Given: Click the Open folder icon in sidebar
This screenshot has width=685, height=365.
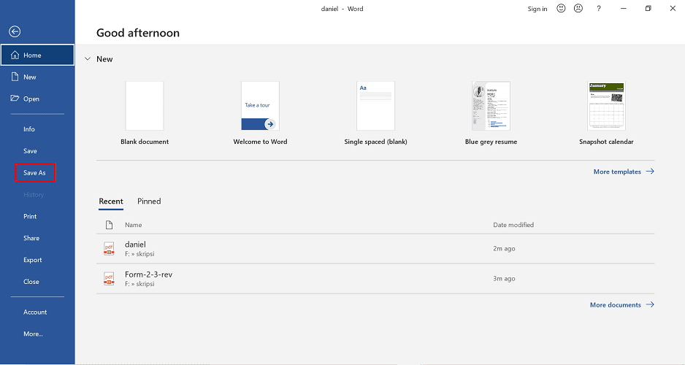Looking at the screenshot, I should (x=15, y=99).
